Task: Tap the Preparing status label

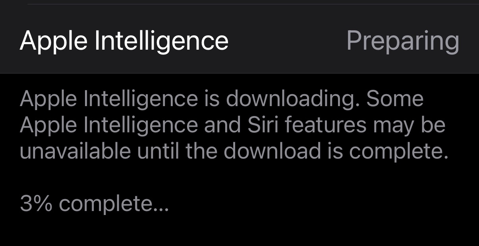Action: point(403,41)
